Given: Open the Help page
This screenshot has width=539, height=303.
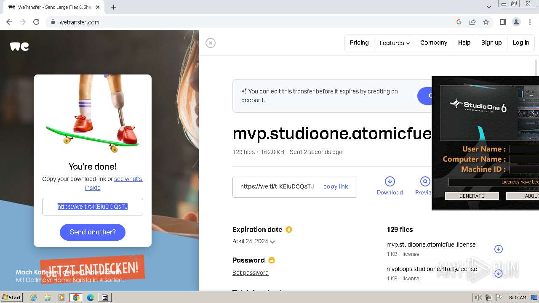Looking at the screenshot, I should (x=464, y=43).
